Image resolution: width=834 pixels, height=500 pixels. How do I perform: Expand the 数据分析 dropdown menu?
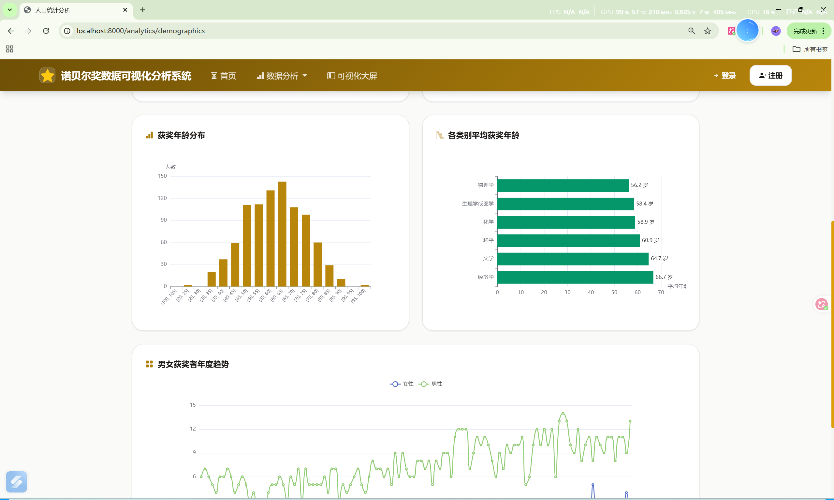[282, 76]
